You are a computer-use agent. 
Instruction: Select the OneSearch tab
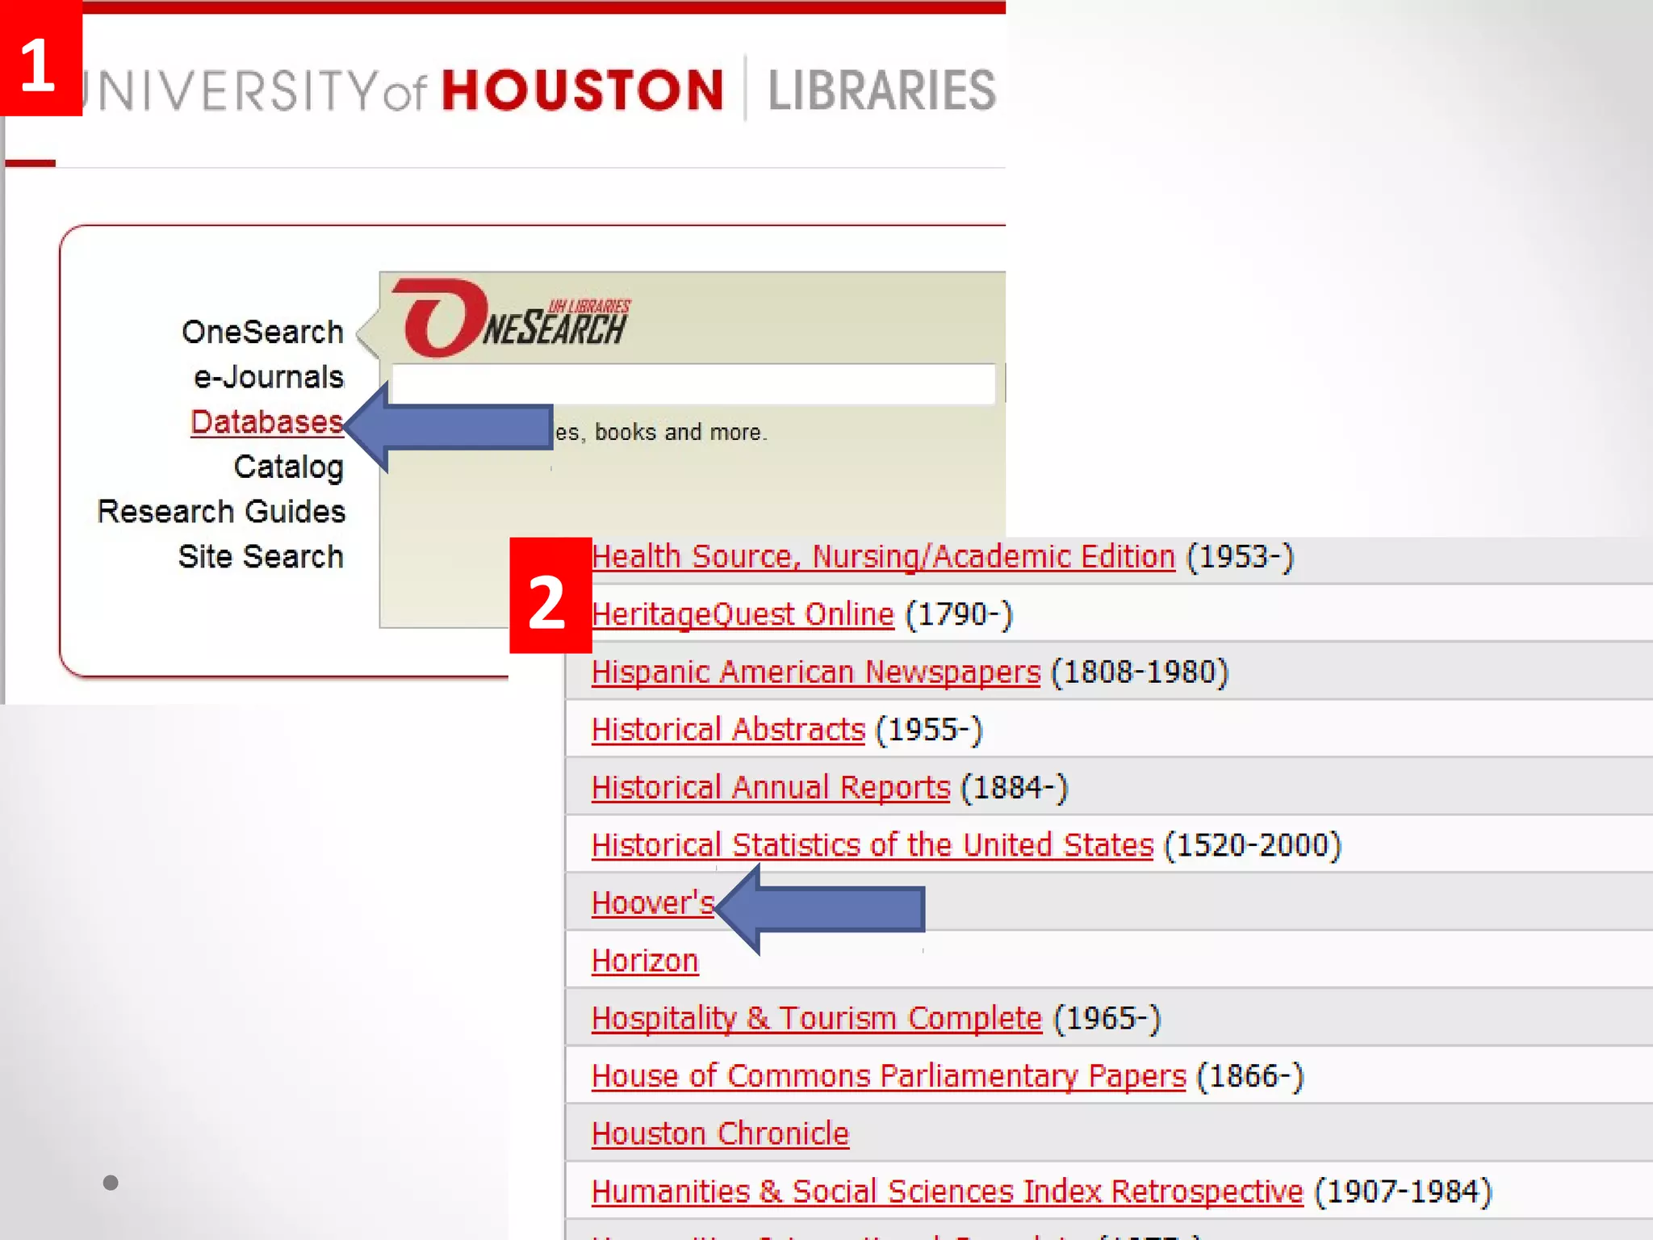pos(262,332)
